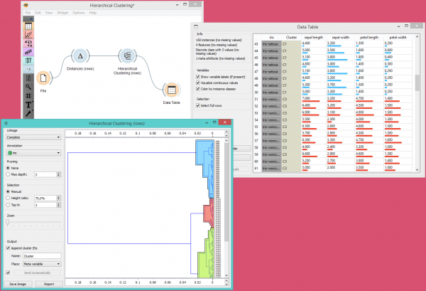Toggle Show variable labels checkbox
The width and height of the screenshot is (426, 291).
pos(197,75)
